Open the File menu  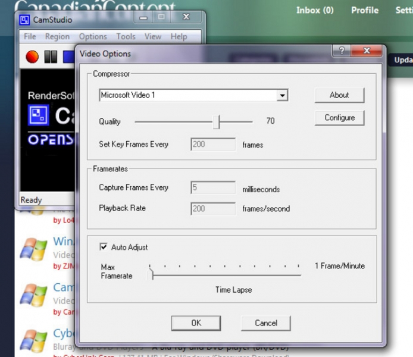(30, 36)
